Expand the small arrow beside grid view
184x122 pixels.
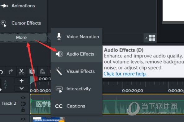146,38
